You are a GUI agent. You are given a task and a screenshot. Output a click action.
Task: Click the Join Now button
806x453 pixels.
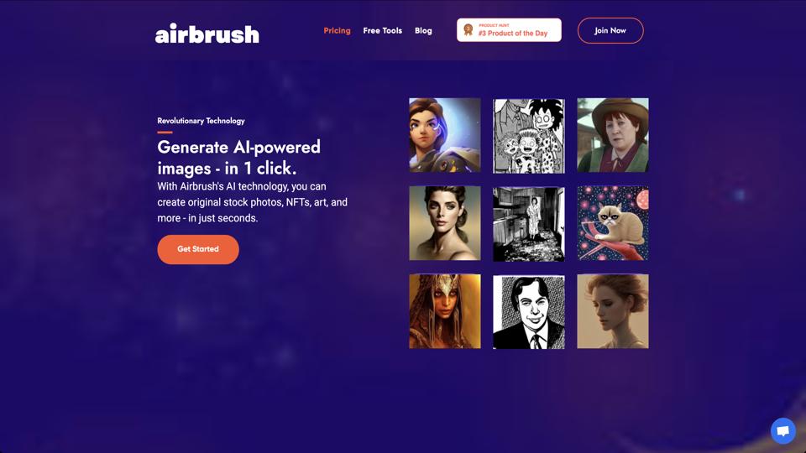click(x=610, y=30)
